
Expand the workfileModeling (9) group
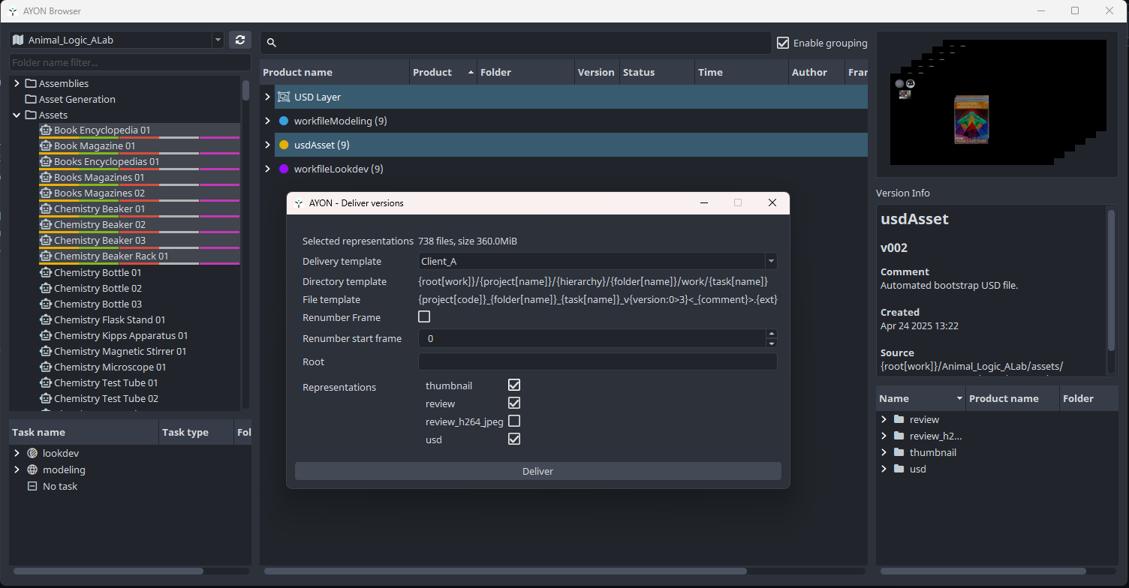click(x=267, y=121)
